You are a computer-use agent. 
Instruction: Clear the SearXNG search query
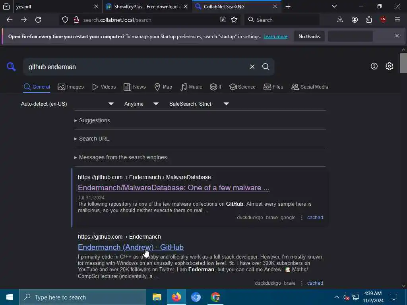(252, 67)
